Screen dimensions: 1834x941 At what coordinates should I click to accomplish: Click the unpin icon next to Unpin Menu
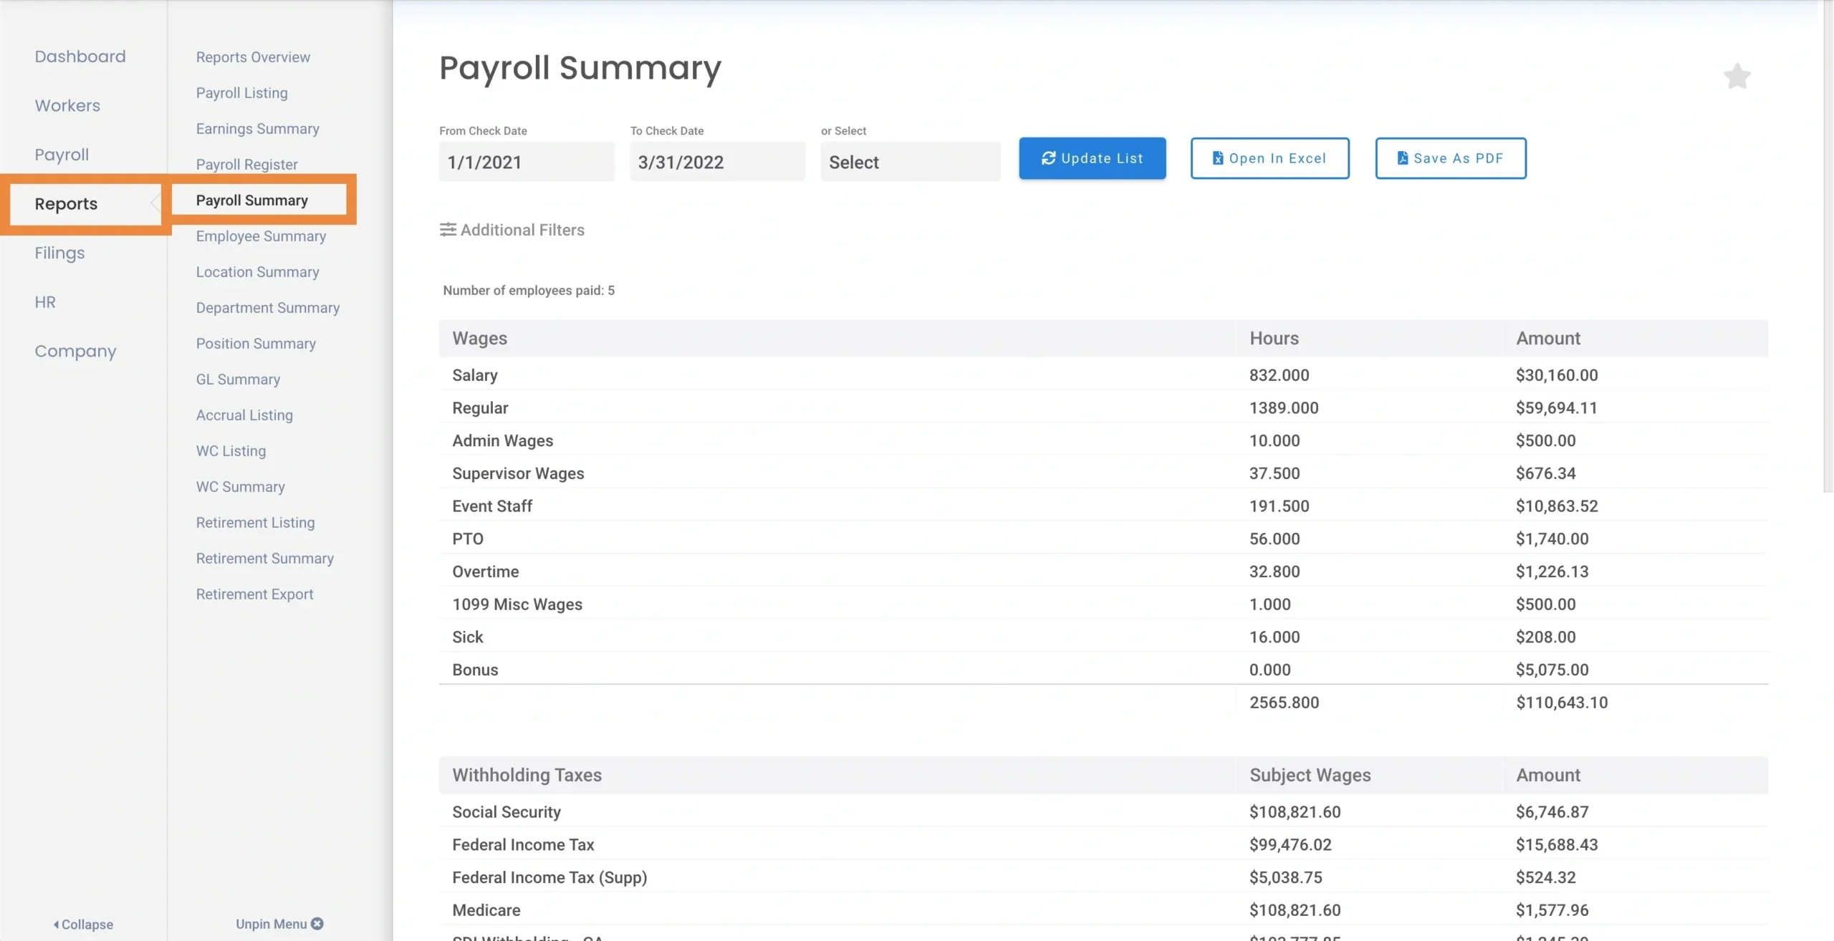point(317,924)
